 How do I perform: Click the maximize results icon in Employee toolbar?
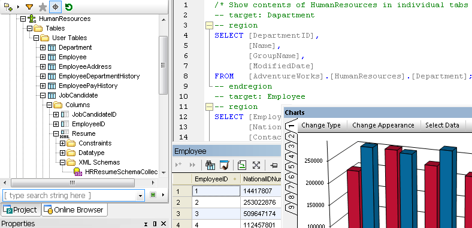256,165
